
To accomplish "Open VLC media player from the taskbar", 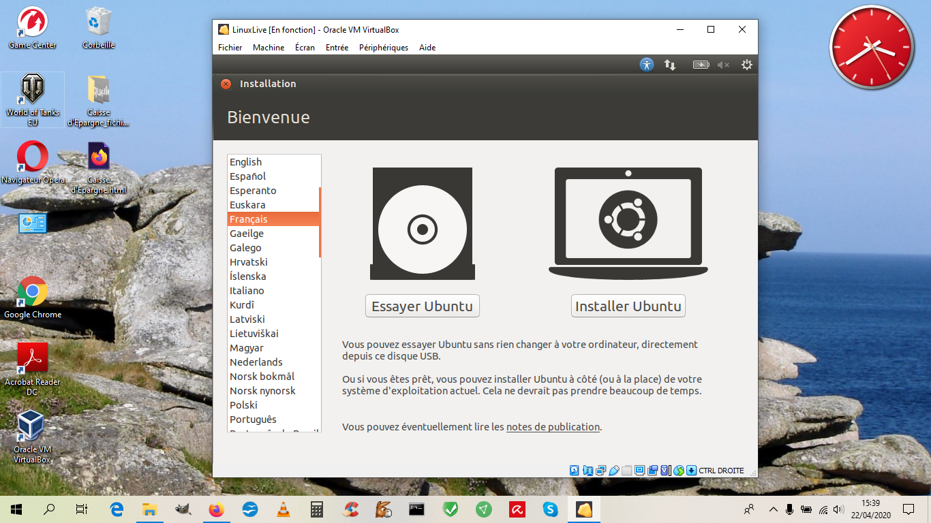I will [x=283, y=509].
